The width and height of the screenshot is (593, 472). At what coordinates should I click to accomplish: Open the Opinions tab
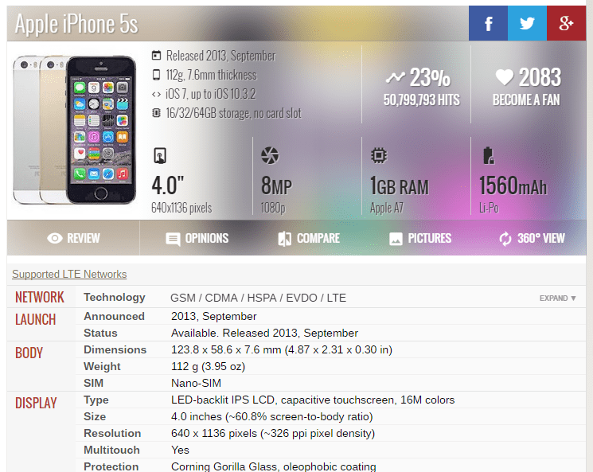pos(197,238)
